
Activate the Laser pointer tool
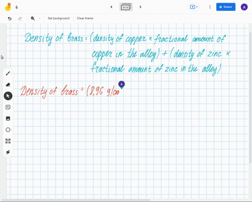(x=8, y=152)
